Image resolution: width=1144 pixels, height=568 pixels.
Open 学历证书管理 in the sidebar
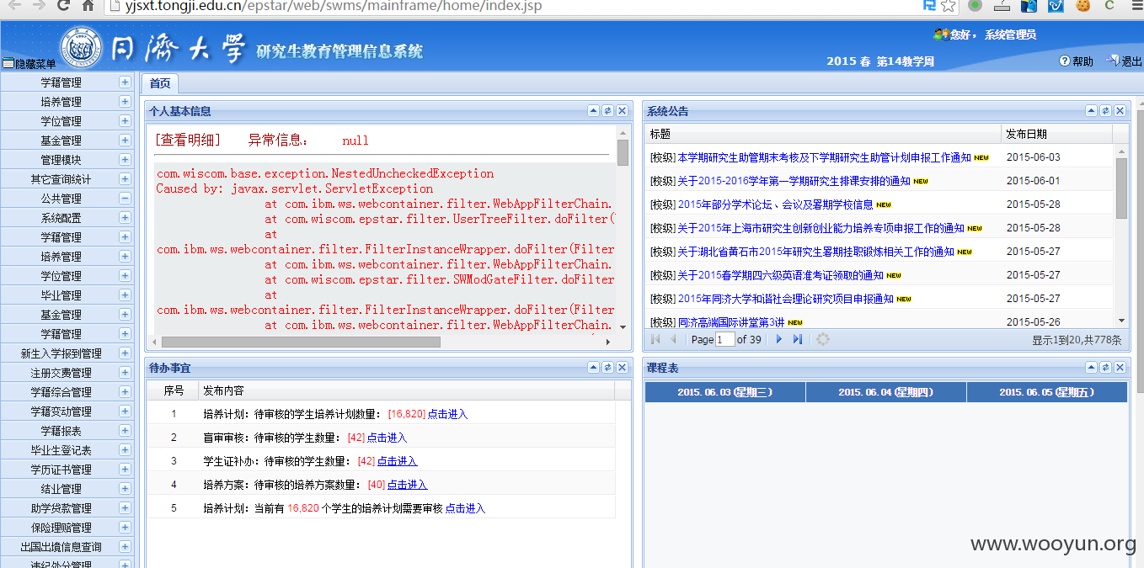pyautogui.click(x=61, y=470)
